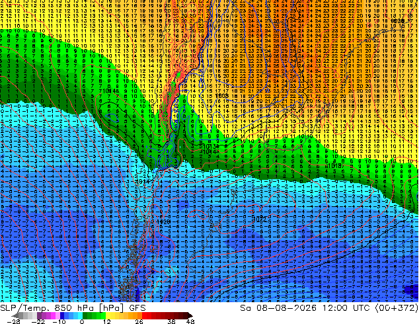Image resolution: width=419 pixels, height=324 pixels.
Task: Click the '48' legend label
Action: (190, 321)
